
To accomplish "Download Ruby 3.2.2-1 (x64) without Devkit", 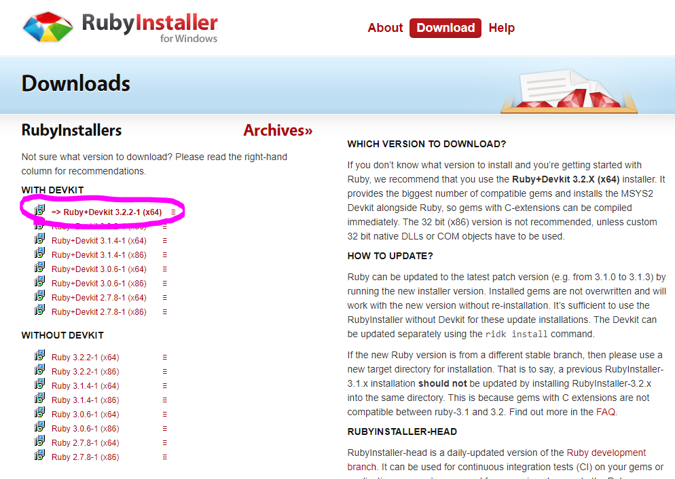I will (x=86, y=358).
